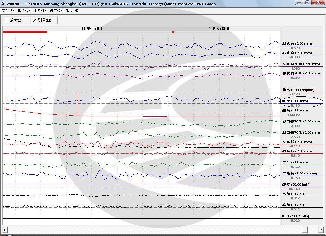Select the 水加 (0.03 G) channel label
The image size is (326, 236).
coord(293,194)
